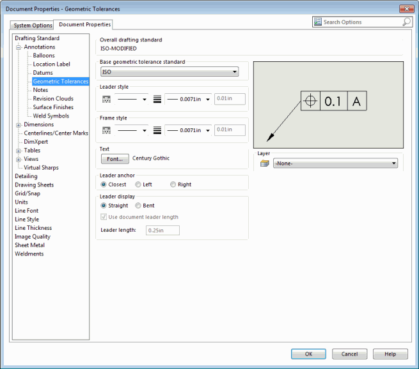Open the Weldments settings
The height and width of the screenshot is (369, 419).
(x=29, y=253)
